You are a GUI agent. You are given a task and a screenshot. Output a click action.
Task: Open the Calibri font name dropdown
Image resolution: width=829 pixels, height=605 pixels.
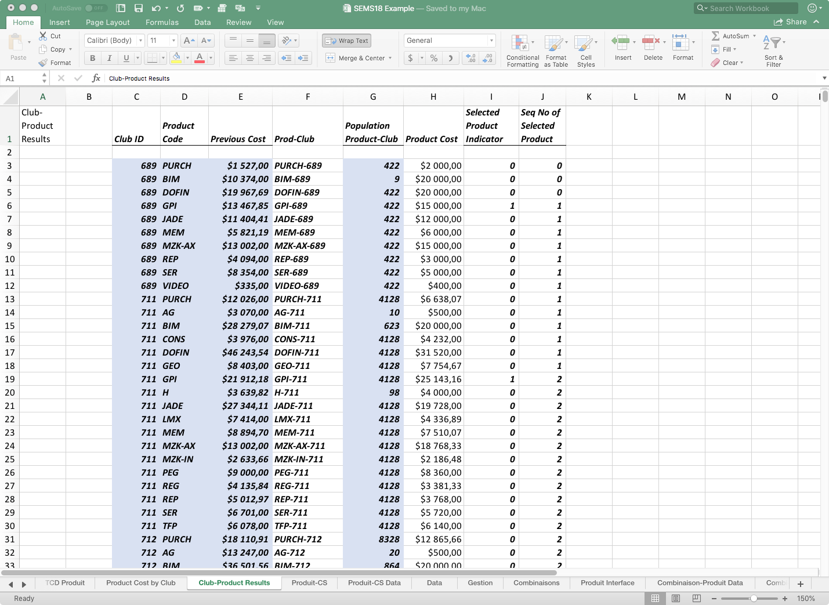[140, 41]
